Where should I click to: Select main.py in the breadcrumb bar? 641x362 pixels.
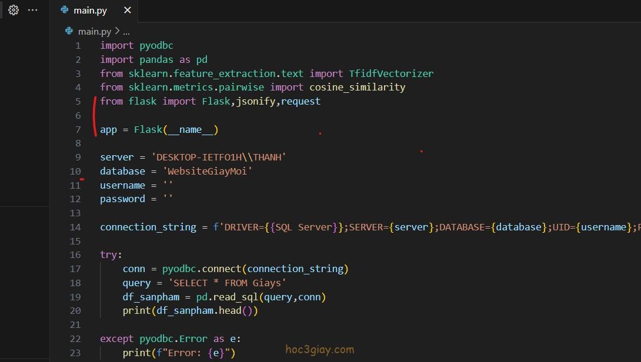pos(95,31)
